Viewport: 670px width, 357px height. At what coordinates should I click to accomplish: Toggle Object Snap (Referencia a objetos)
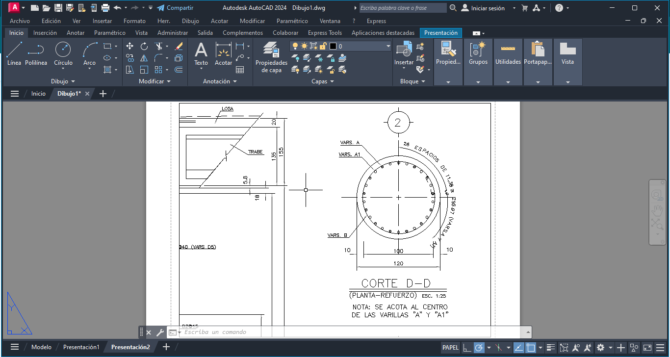click(531, 348)
